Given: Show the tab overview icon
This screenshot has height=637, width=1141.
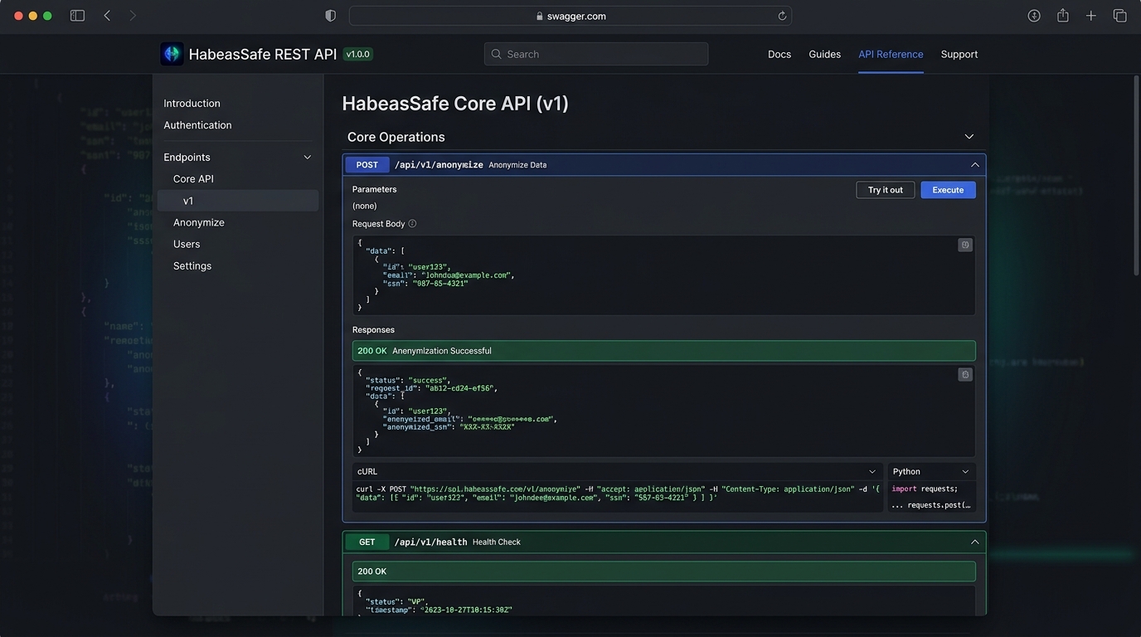Looking at the screenshot, I should (x=1119, y=16).
